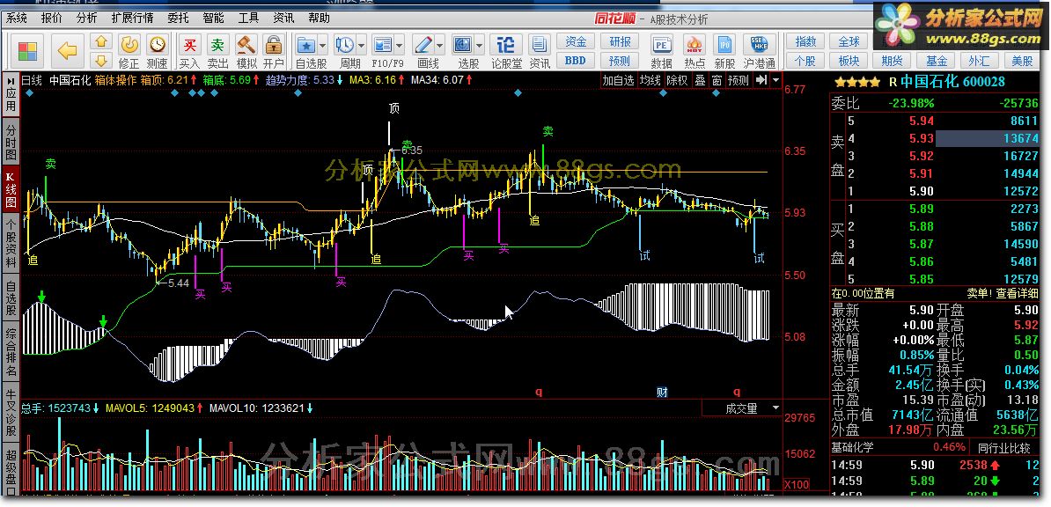The height and width of the screenshot is (507, 1051).
Task: Click the skip-to-end arrow in chart toolbar
Action: (x=761, y=80)
